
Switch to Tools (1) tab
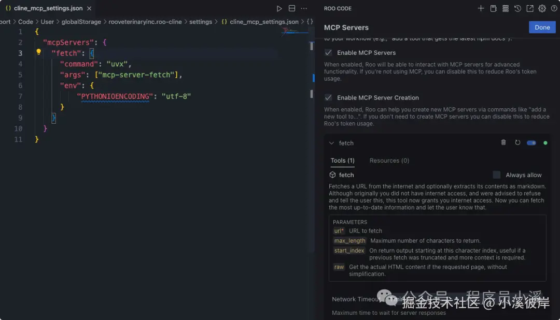342,161
